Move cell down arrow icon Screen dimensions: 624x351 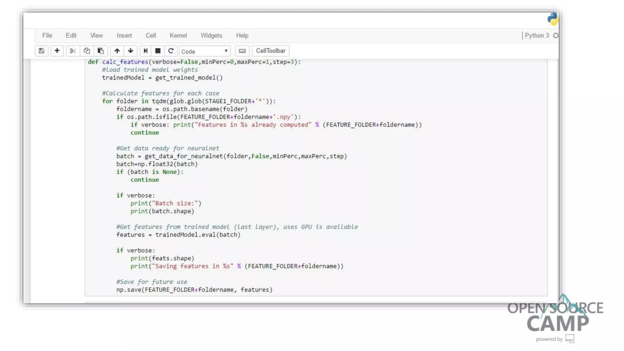coord(130,51)
